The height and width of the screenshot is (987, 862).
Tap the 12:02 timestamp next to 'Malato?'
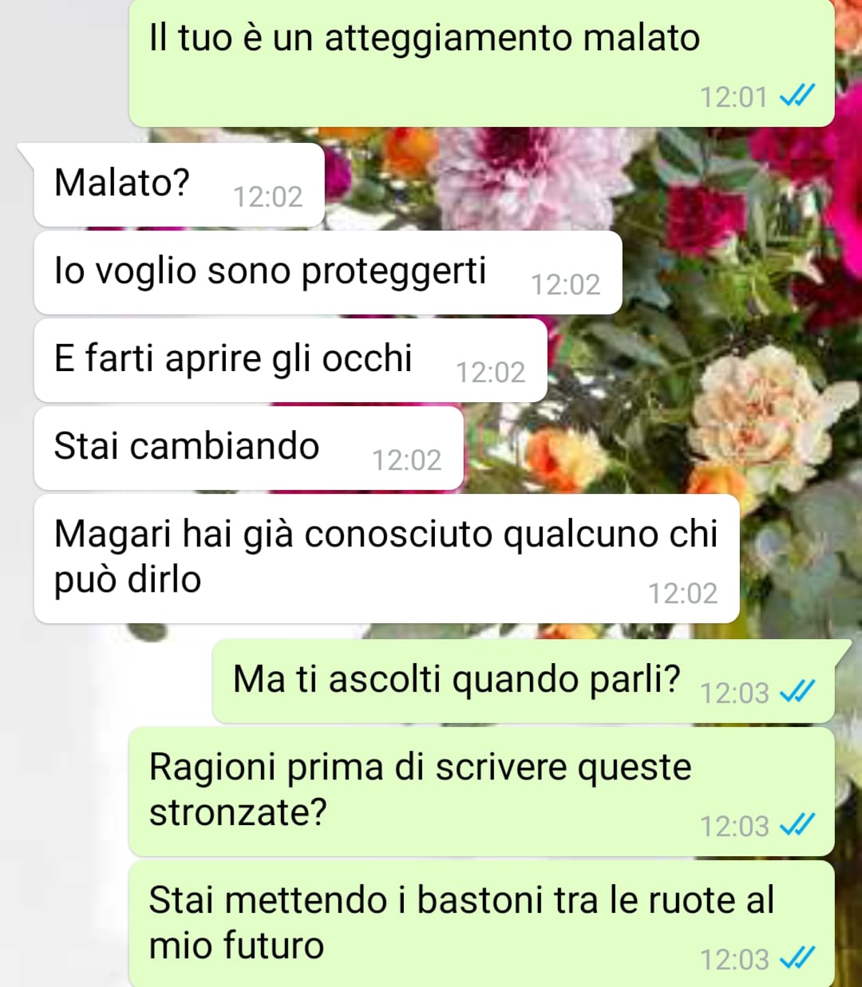point(268,197)
